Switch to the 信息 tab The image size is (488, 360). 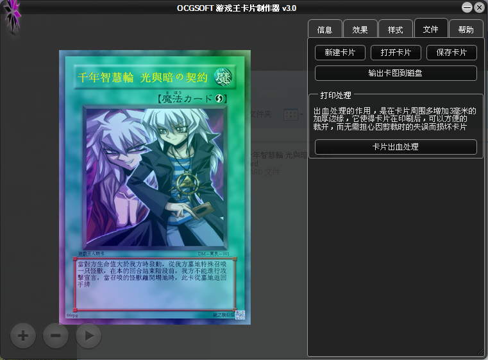coord(325,30)
